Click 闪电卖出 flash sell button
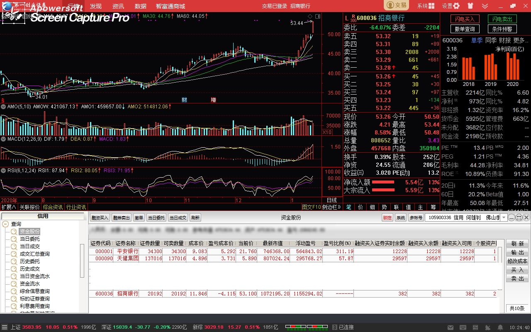This screenshot has width=531, height=332. [502, 19]
